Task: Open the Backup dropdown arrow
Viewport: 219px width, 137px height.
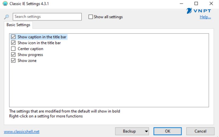Action: click(x=146, y=131)
